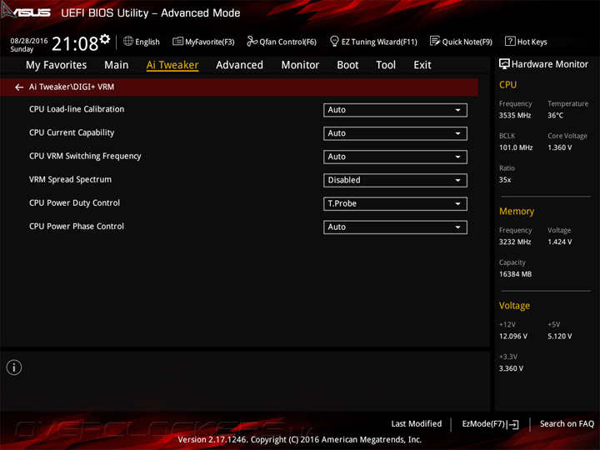Select CPU Power Phase Control label
Screen dimensions: 600x450
pos(77,226)
